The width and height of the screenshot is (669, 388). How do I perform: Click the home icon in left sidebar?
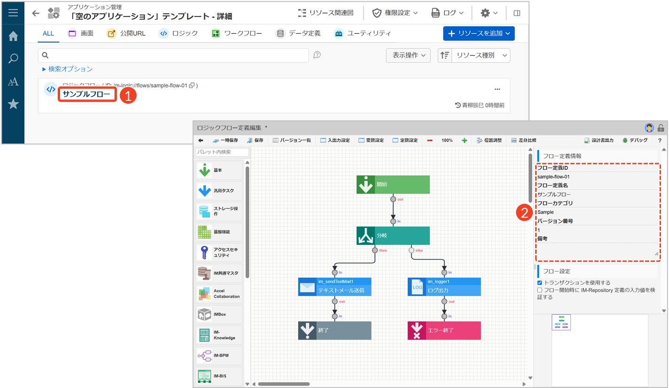point(13,36)
